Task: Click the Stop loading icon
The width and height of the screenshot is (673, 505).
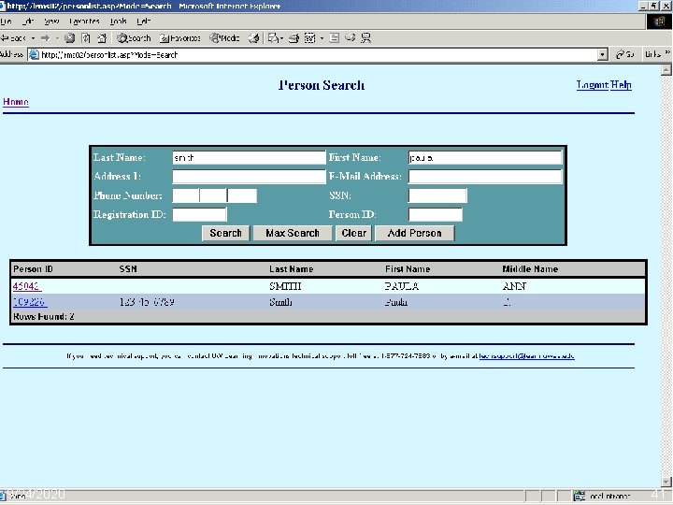Action: click(69, 38)
